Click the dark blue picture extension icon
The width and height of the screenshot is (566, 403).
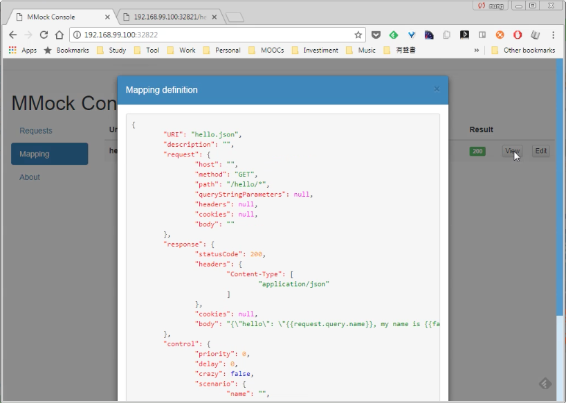tap(429, 35)
